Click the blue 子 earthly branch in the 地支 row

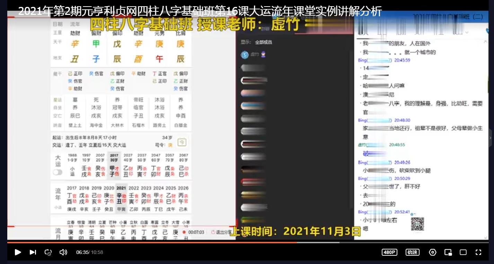click(96, 59)
